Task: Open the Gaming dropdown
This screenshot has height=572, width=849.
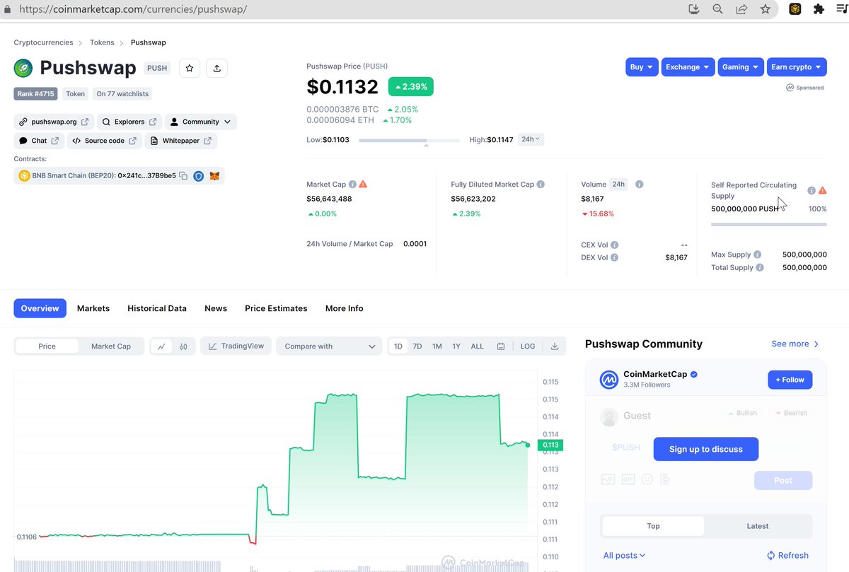Action: tap(741, 67)
